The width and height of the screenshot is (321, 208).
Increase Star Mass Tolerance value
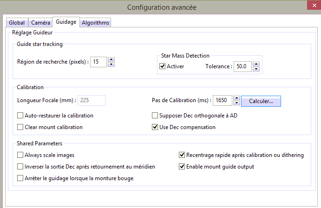pyautogui.click(x=256, y=64)
